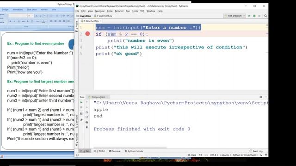Image resolution: width=296 pixels, height=166 pixels.
Task: Pin the Run tab with the pin icon
Action: [x=81, y=120]
